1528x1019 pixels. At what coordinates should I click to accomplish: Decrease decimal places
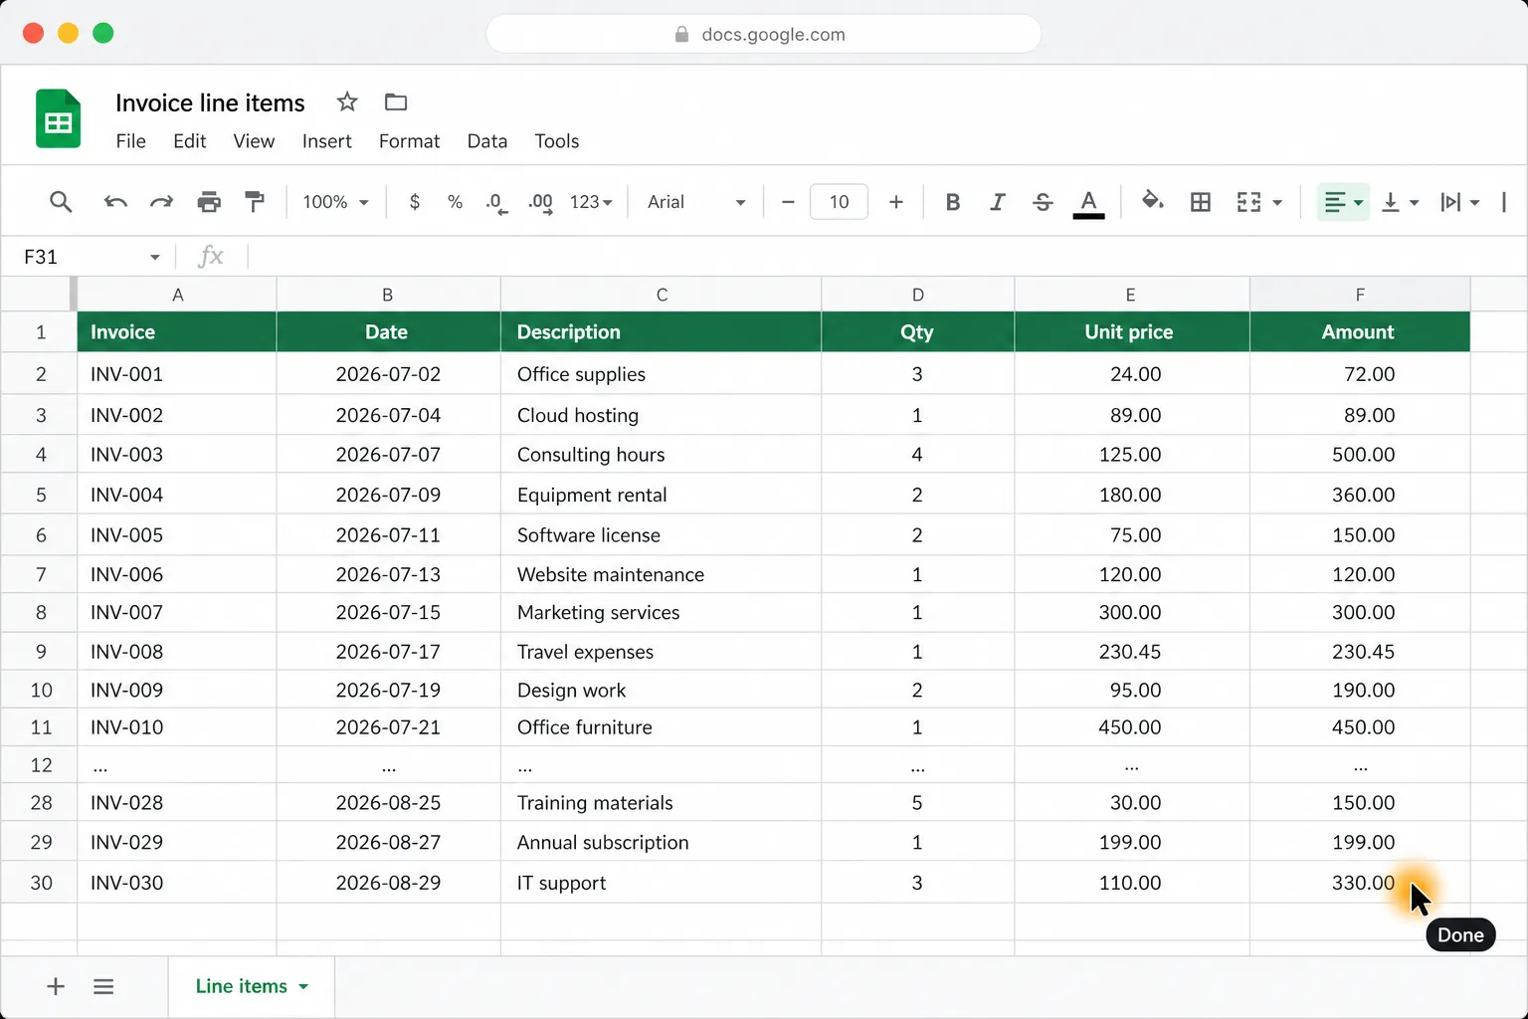click(496, 203)
